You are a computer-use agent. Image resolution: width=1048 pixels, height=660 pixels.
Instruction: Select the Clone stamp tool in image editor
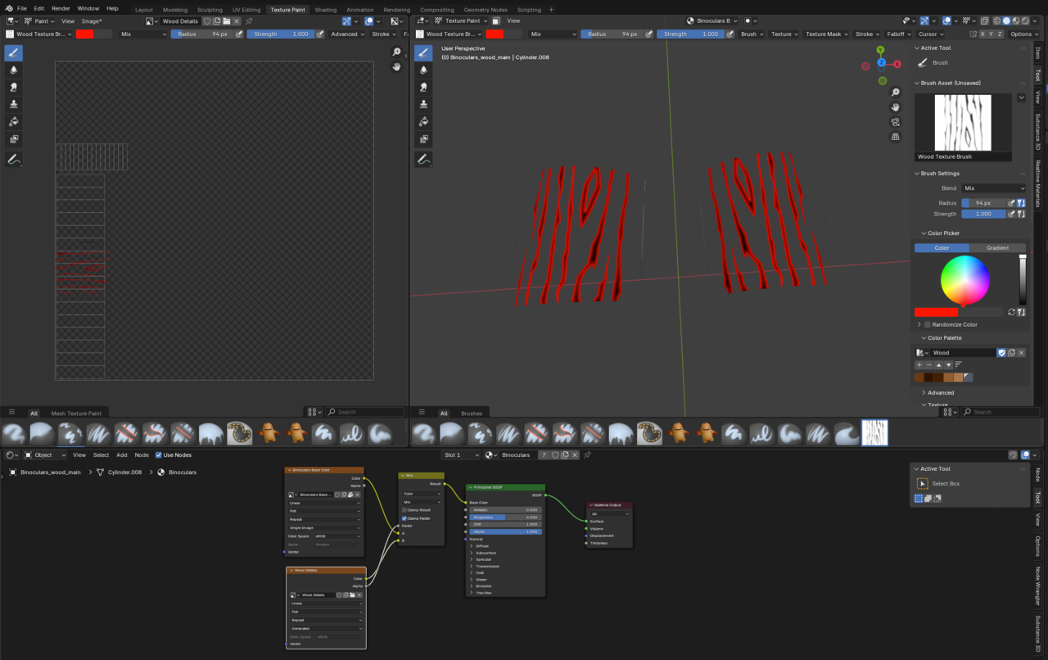coord(14,104)
